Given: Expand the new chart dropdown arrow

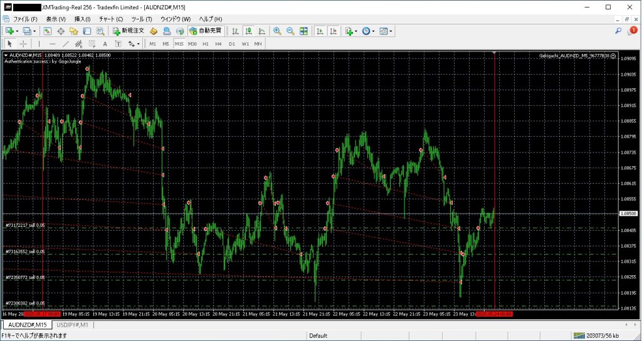Looking at the screenshot, I should (18, 31).
